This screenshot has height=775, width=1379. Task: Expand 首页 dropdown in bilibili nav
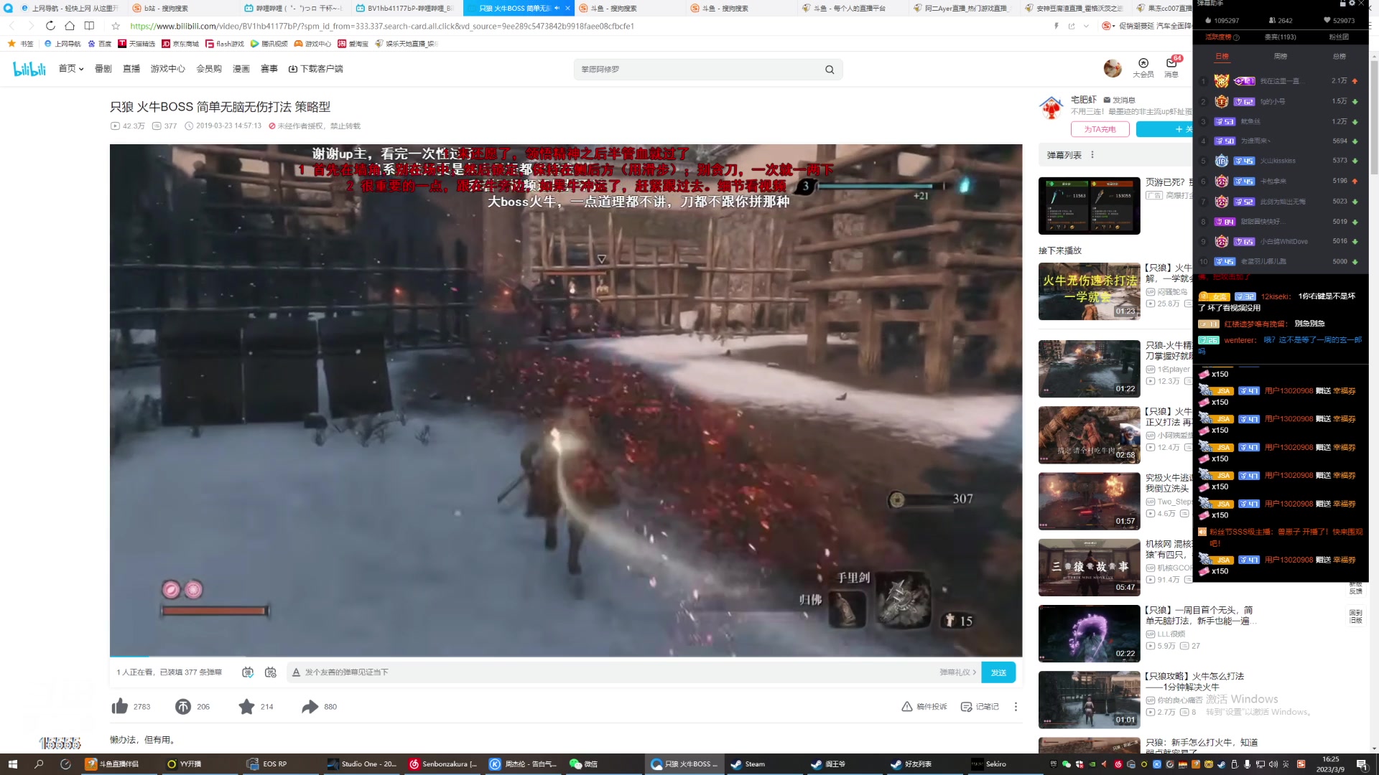point(71,69)
